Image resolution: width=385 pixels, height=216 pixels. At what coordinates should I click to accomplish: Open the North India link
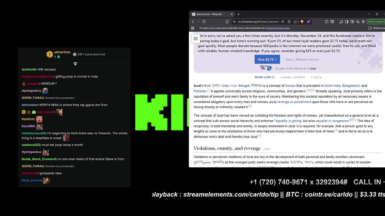point(332,86)
